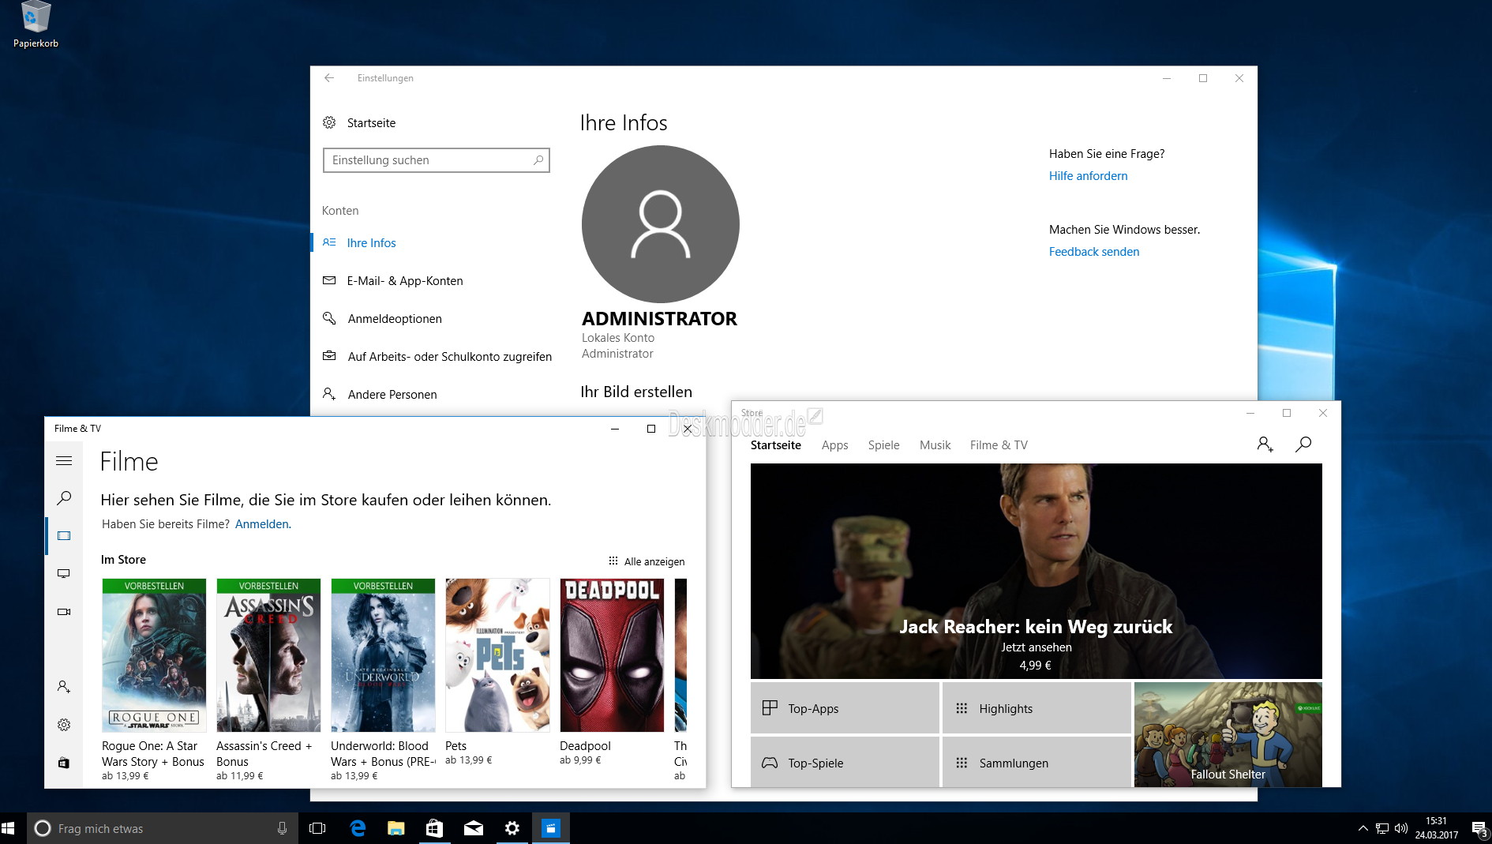Switch to Startseite tab in Store

[x=775, y=445]
